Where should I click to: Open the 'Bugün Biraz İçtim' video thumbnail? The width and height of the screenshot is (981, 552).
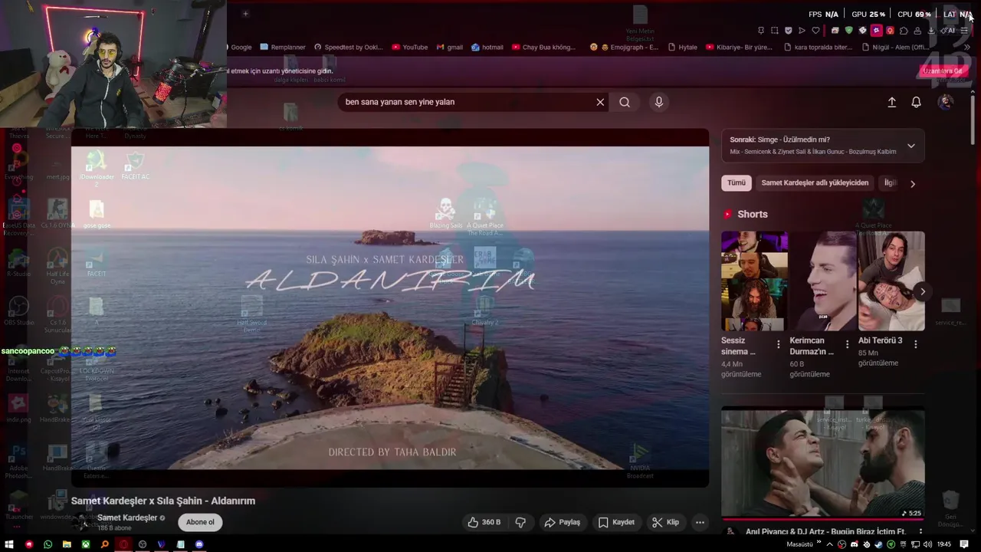point(822,465)
